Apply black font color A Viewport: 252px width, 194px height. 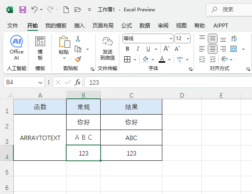point(162,60)
